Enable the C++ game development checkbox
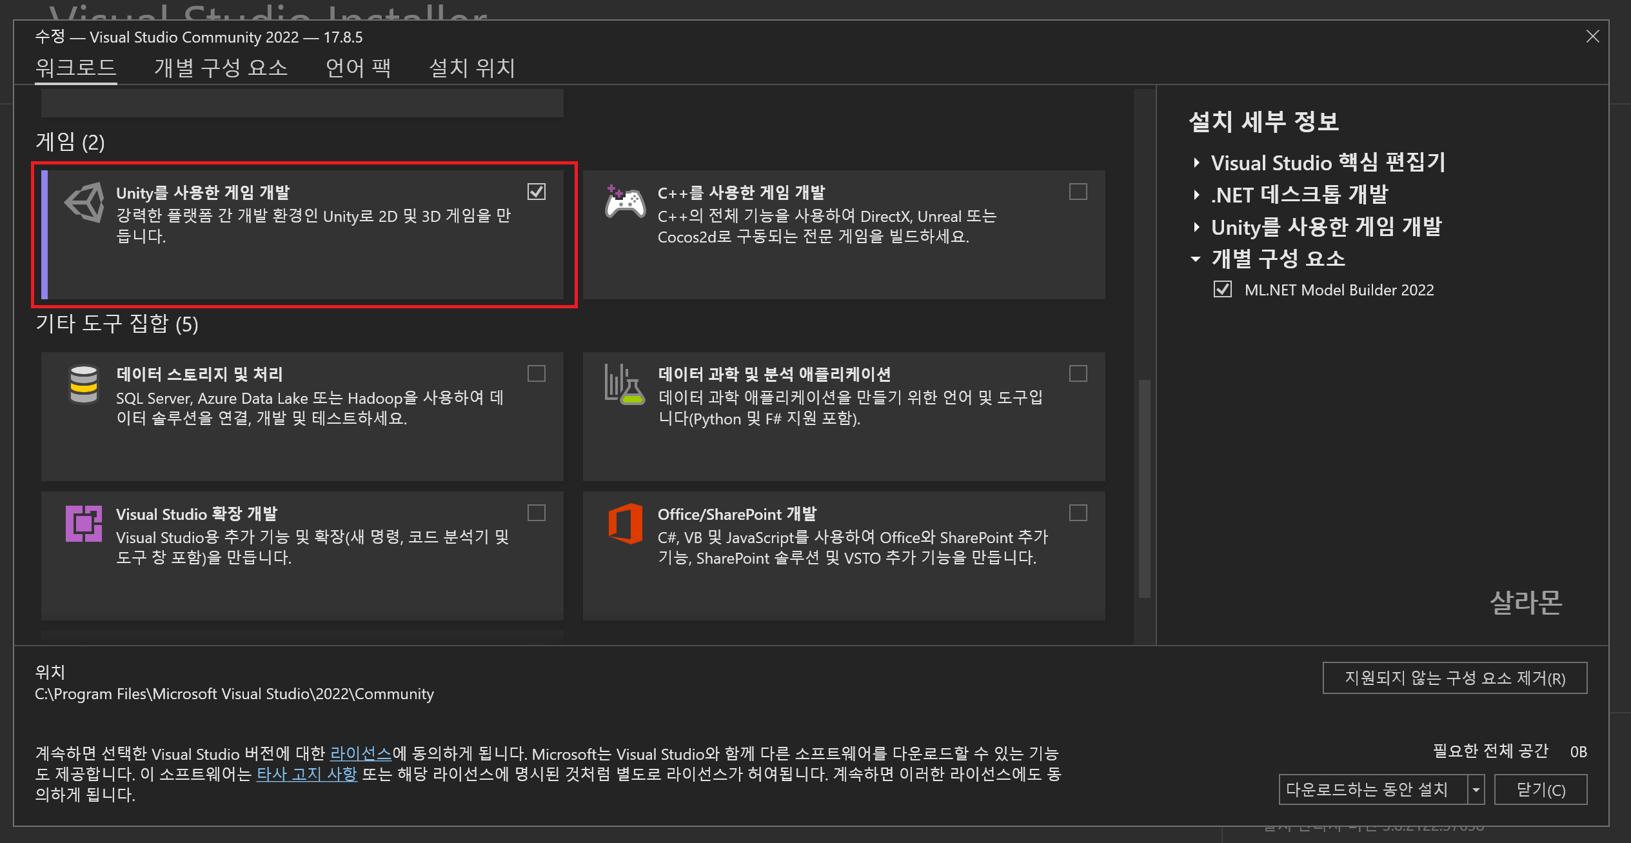1631x843 pixels. pyautogui.click(x=1078, y=192)
